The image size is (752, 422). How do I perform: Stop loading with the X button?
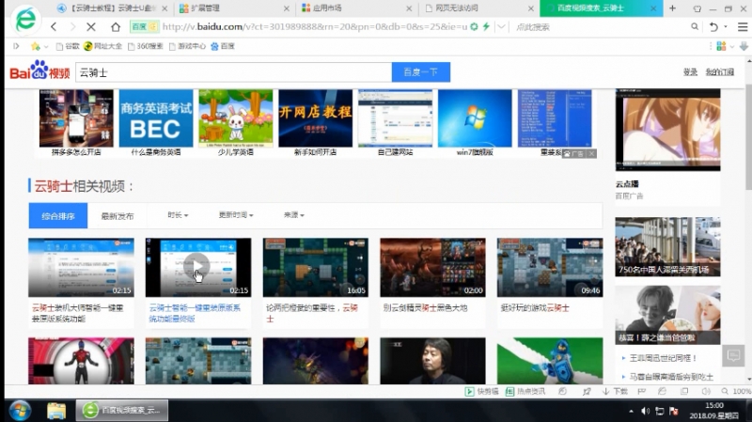pos(91,27)
